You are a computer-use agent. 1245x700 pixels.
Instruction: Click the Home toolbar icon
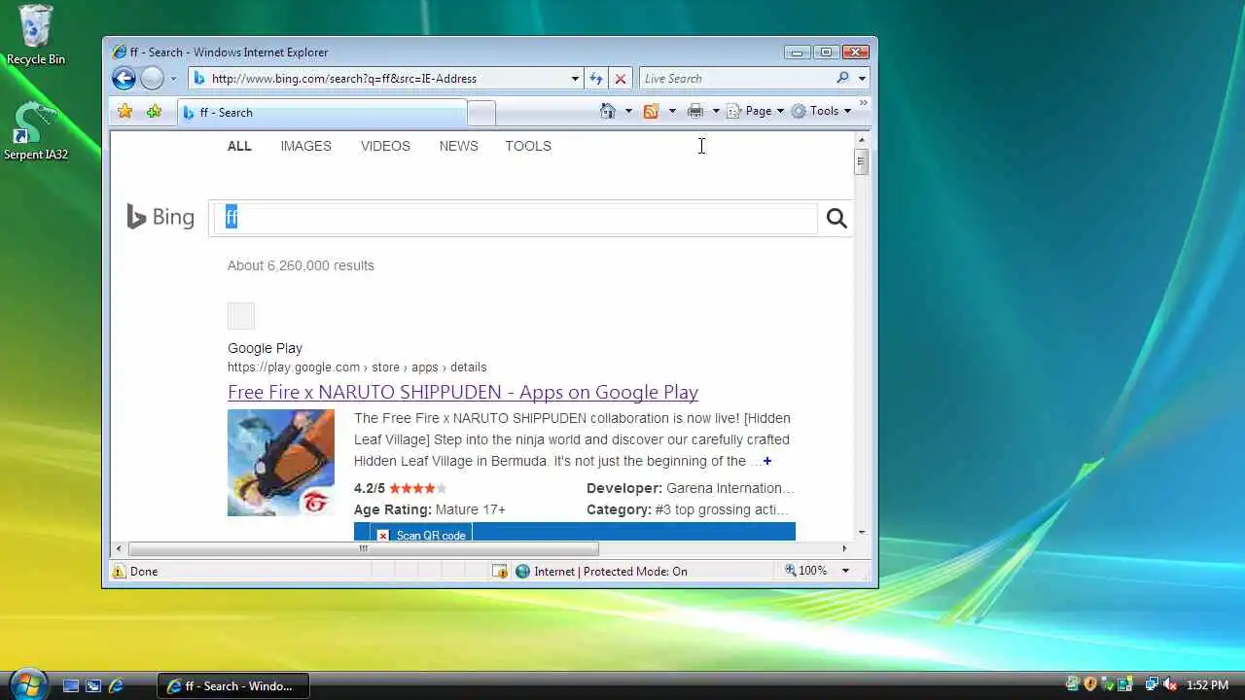pyautogui.click(x=608, y=111)
